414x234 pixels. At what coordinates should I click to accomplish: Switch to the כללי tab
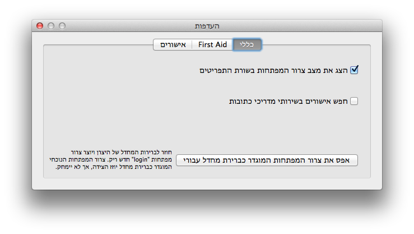(x=247, y=45)
